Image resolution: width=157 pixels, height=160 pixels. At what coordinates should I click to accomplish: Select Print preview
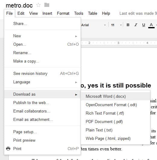coord(42,140)
